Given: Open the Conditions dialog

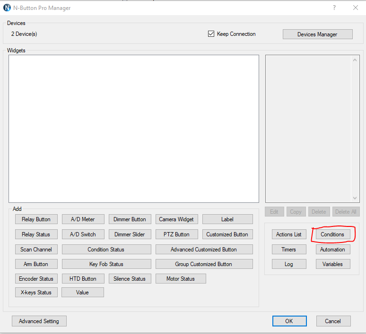Looking at the screenshot, I should pyautogui.click(x=333, y=234).
